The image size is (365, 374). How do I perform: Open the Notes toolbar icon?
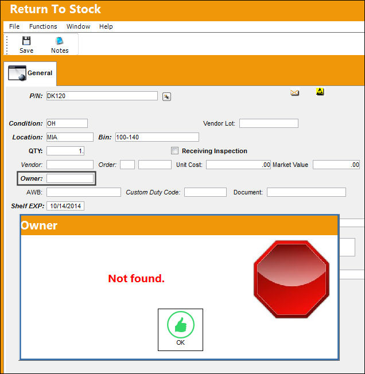(60, 41)
